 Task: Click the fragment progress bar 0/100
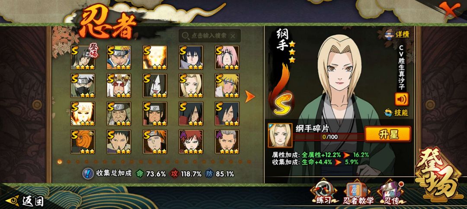(x=328, y=137)
